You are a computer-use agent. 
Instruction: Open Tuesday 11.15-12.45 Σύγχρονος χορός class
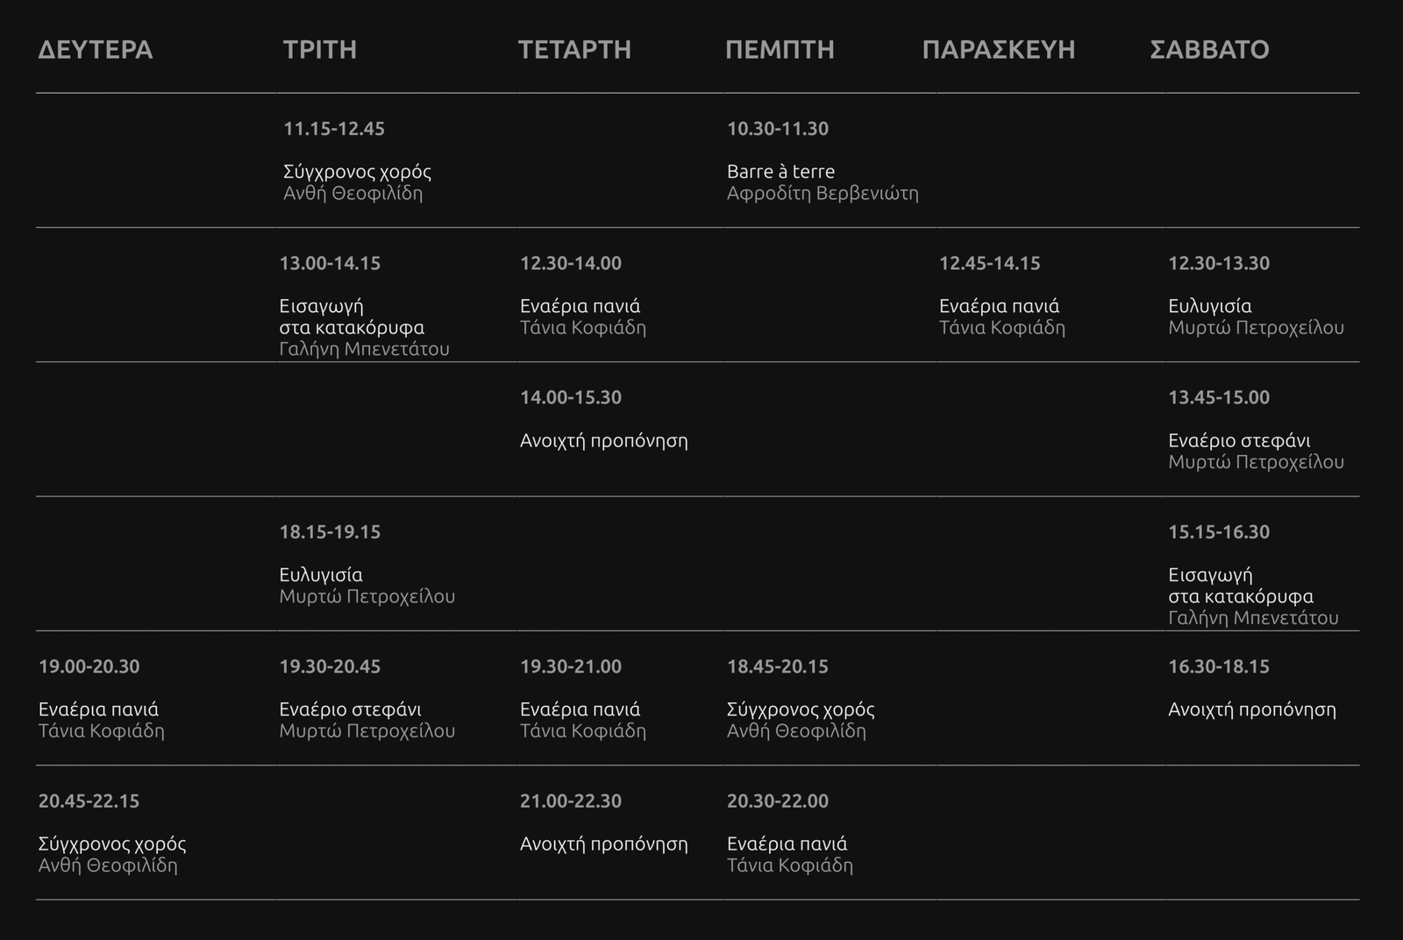point(357,172)
